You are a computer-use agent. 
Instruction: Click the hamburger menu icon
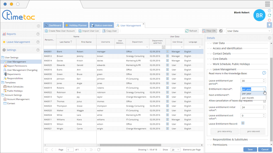coord(267,4)
